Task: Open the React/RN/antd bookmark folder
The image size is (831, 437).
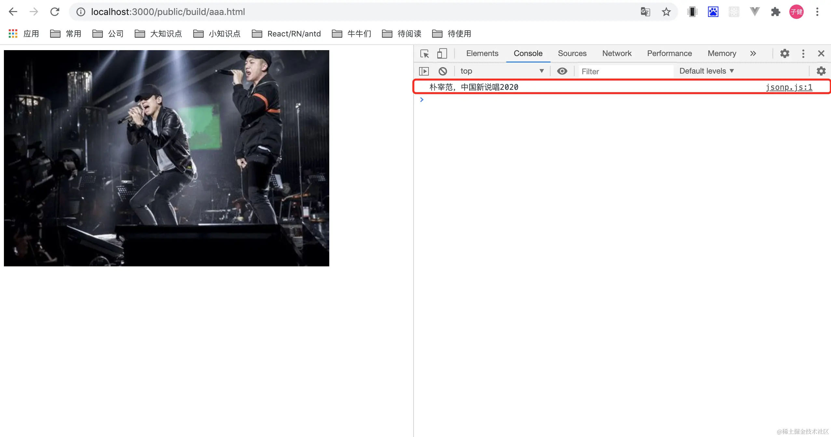Action: [286, 34]
